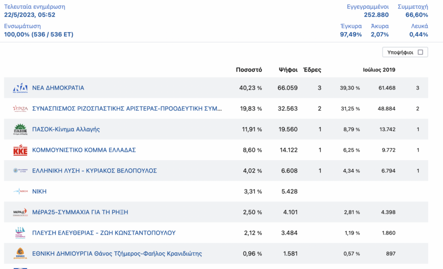Click MeRA25 votes 4.101
Screen dimensions: 443x269
[x=289, y=212]
